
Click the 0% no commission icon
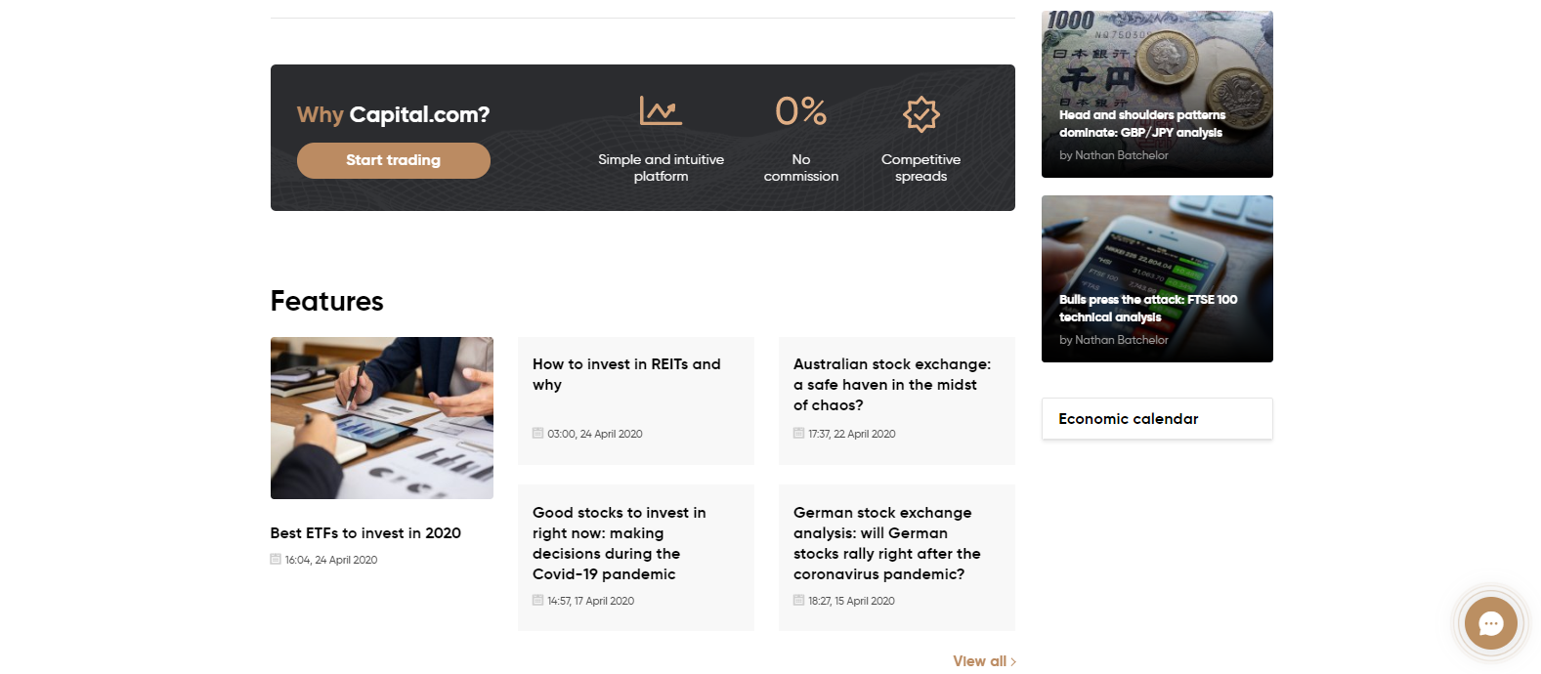click(800, 111)
